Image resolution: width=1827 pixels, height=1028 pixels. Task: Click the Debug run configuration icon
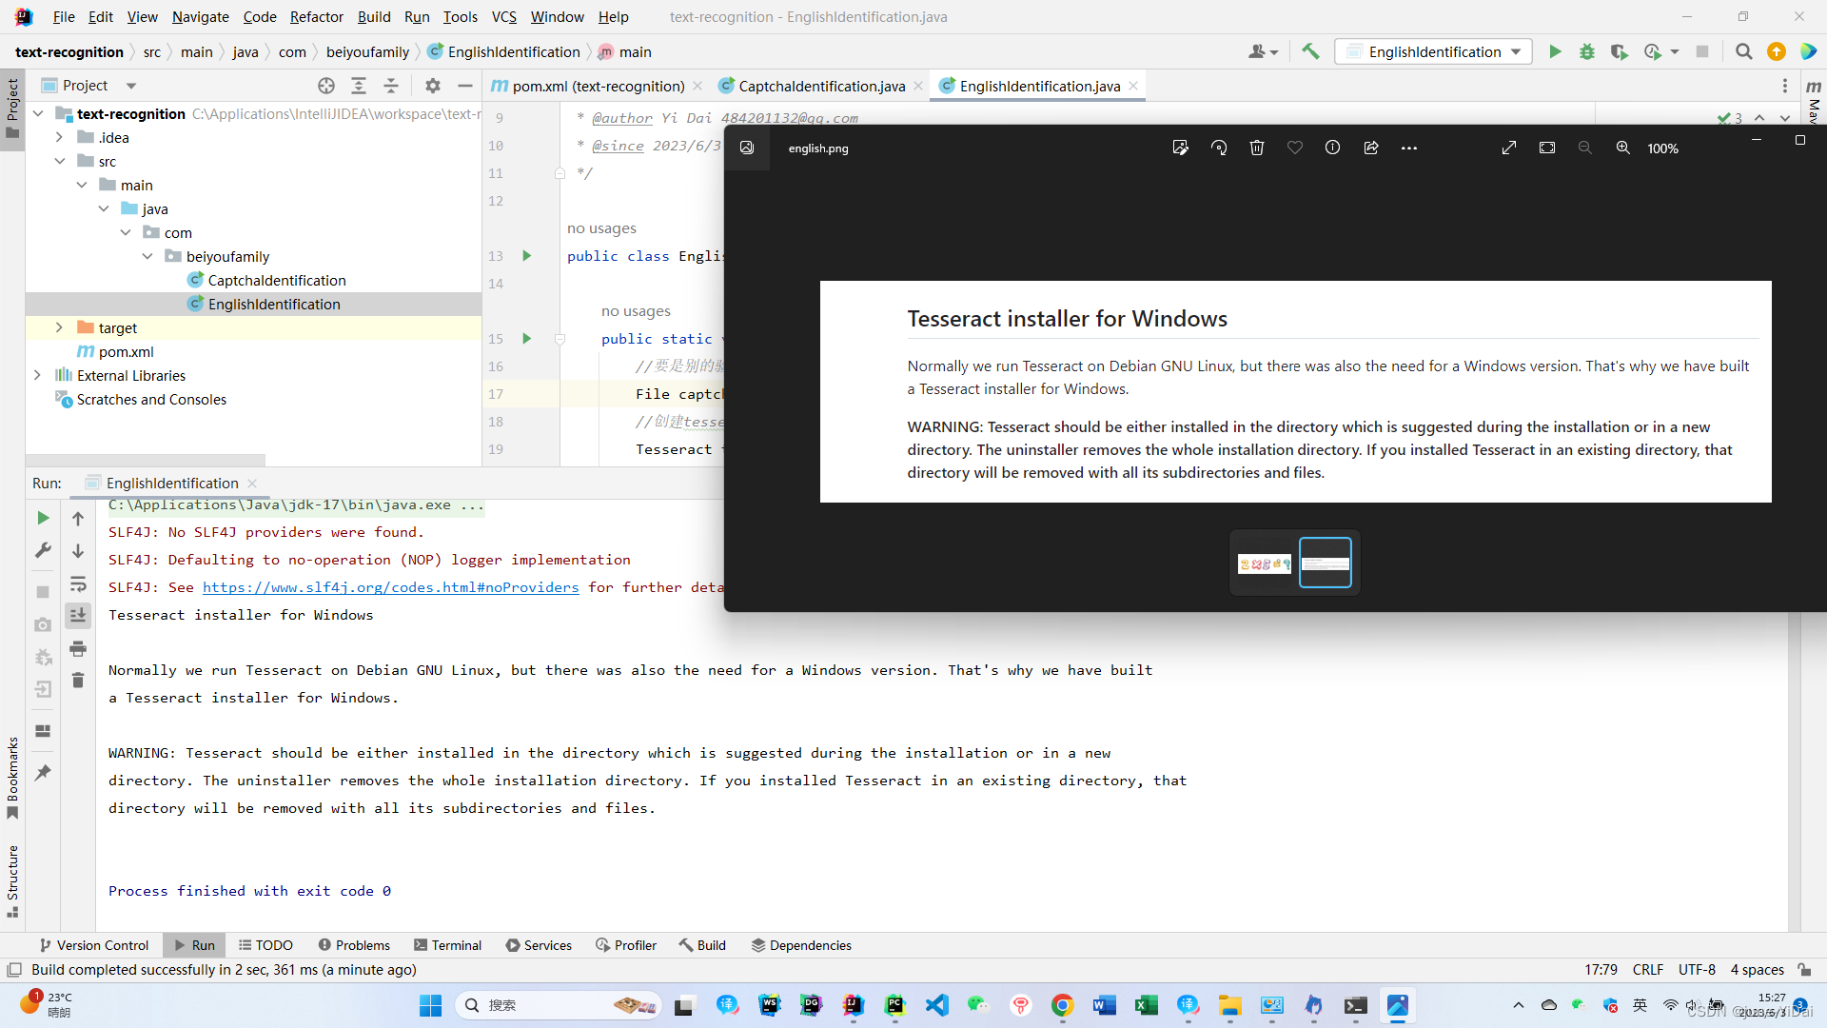1587,51
